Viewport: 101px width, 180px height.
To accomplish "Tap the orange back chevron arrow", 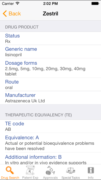I will [x=5, y=13].
